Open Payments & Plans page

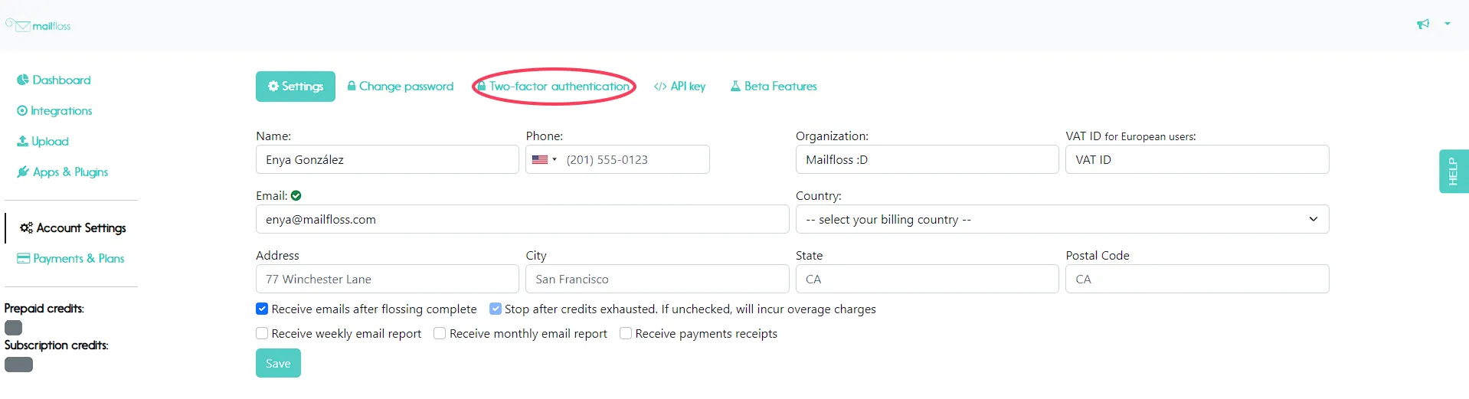click(x=70, y=258)
